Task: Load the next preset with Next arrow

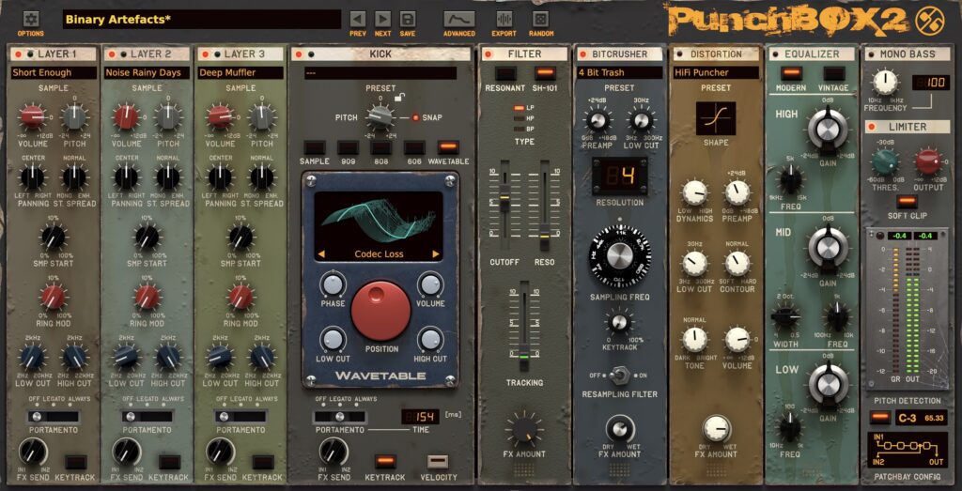Action: (383, 19)
